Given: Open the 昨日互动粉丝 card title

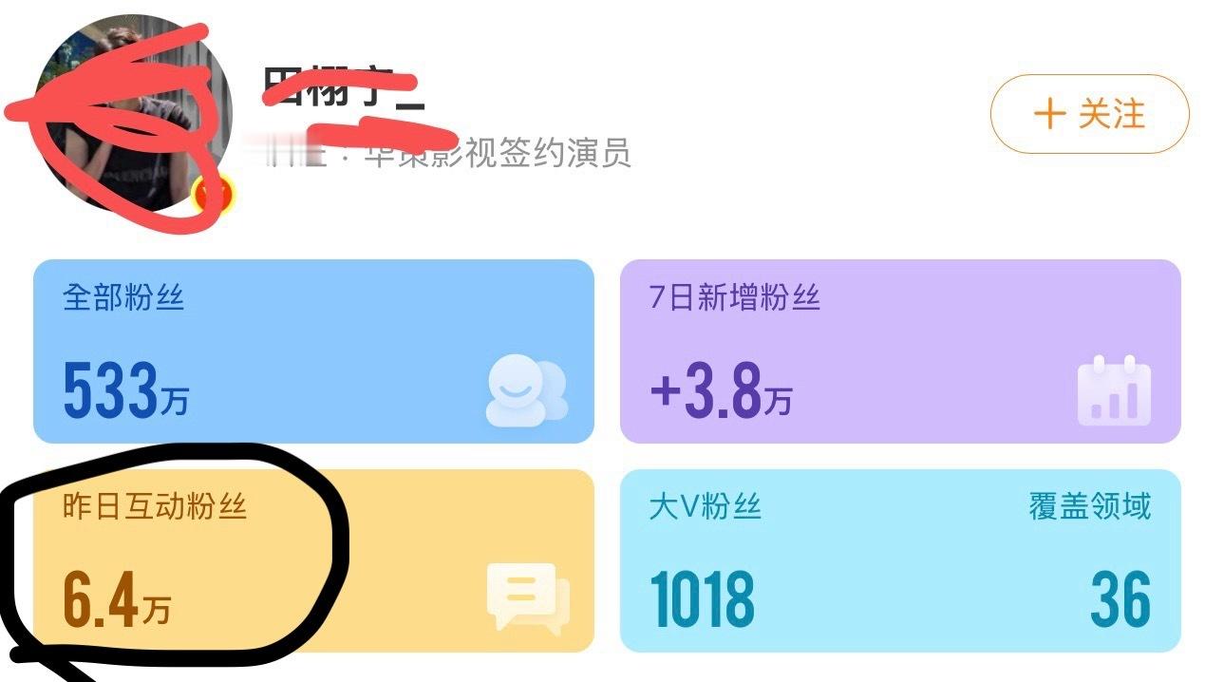Looking at the screenshot, I should (155, 506).
